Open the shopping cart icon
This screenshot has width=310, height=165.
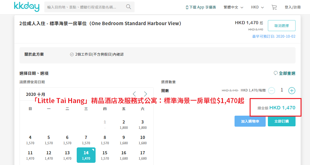pos(274,7)
